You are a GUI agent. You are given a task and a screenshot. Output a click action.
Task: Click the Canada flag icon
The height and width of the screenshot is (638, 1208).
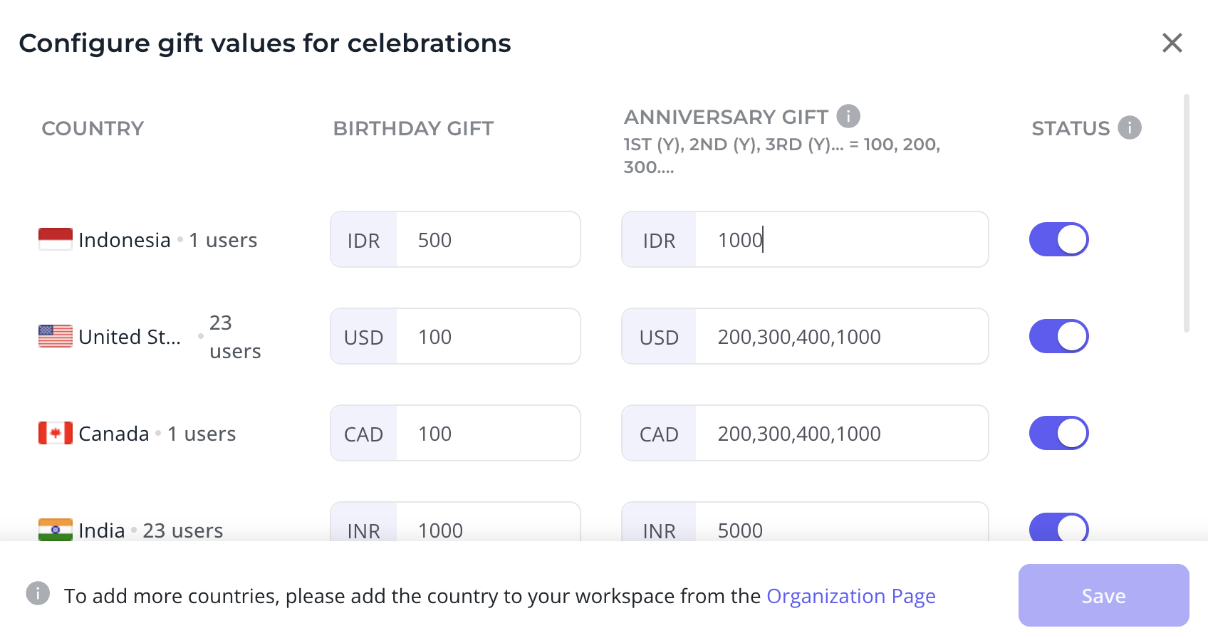pyautogui.click(x=56, y=433)
